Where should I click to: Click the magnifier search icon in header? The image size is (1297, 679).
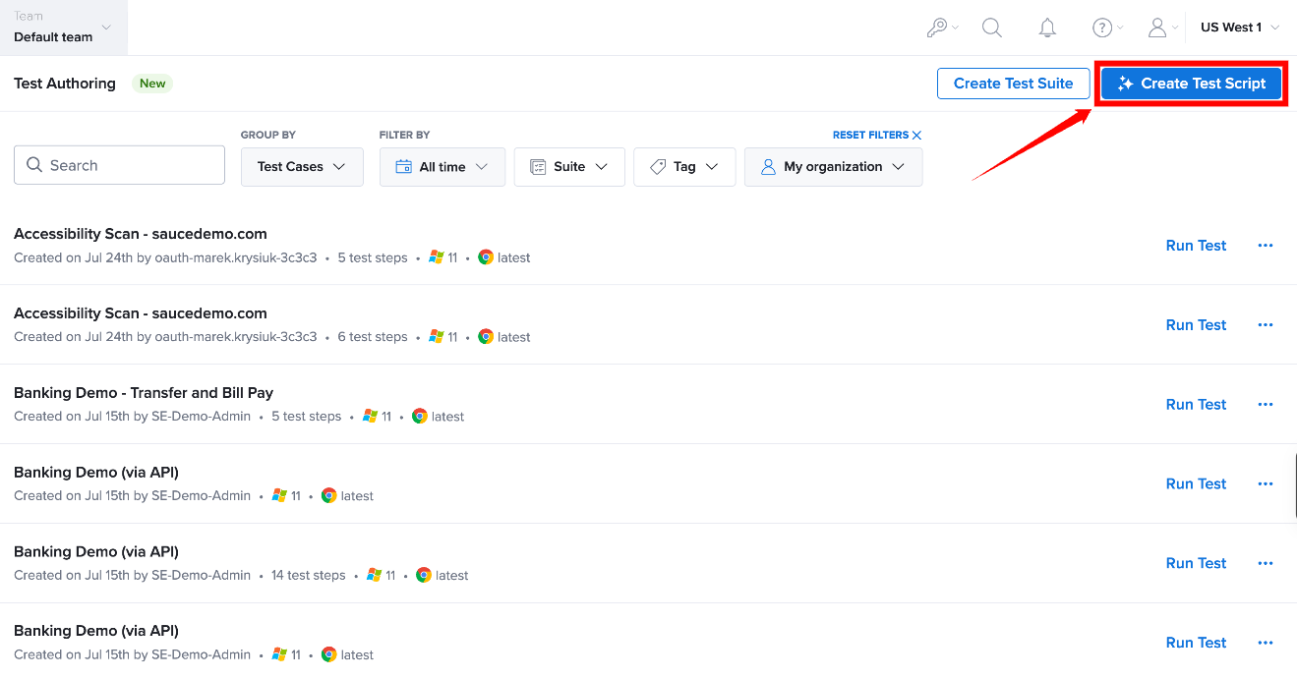point(992,28)
